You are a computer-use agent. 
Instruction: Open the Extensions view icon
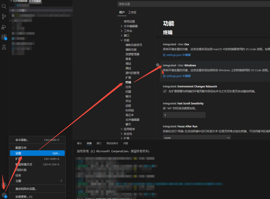tap(4, 37)
